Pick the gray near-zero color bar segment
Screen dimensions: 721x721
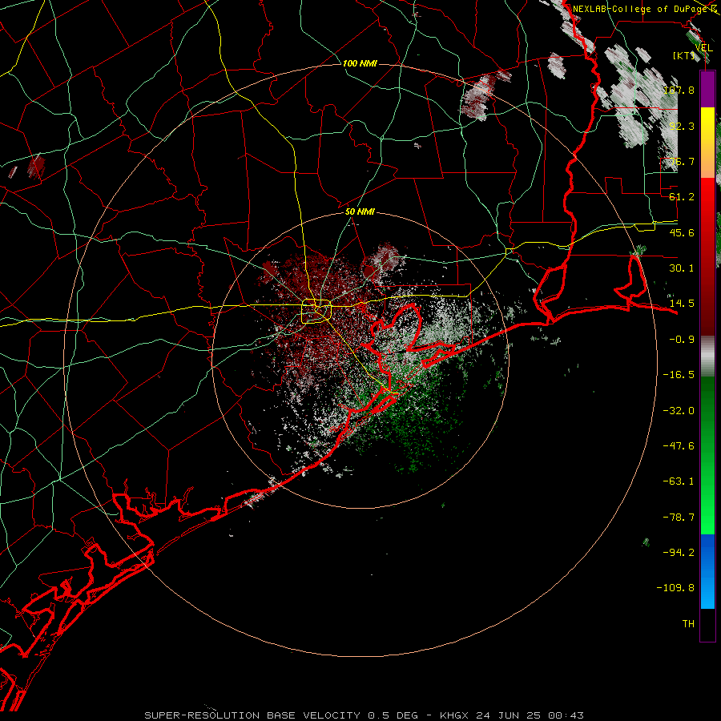[707, 356]
